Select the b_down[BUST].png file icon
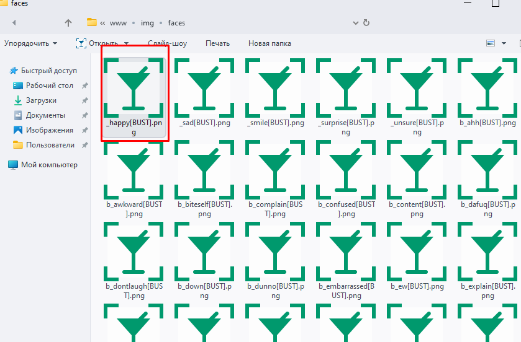Image resolution: width=521 pixels, height=342 pixels. [x=204, y=252]
